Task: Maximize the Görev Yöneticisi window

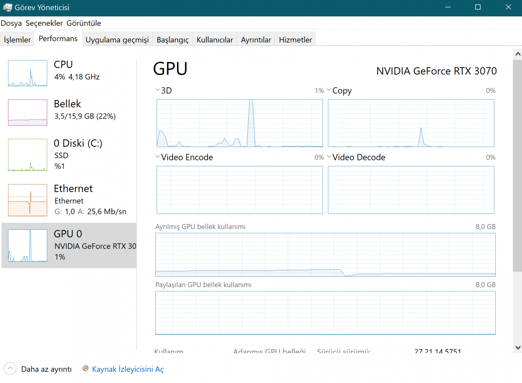Action: [x=478, y=7]
